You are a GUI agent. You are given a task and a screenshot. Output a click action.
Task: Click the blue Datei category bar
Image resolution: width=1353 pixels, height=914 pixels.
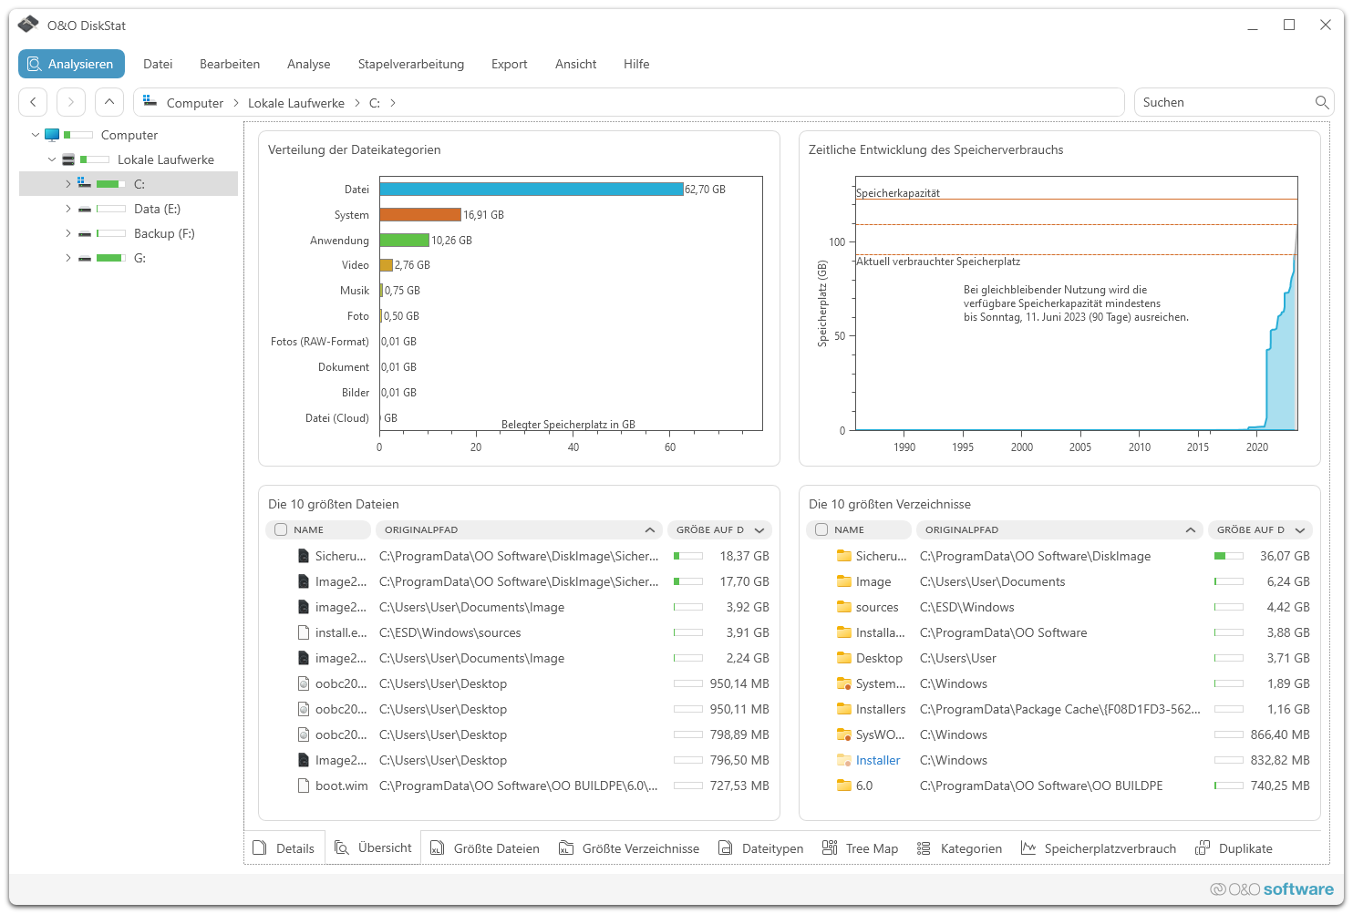click(x=532, y=189)
